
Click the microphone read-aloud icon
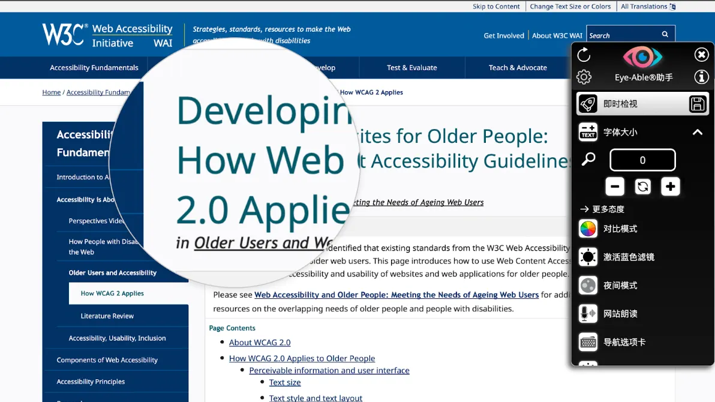coord(588,314)
